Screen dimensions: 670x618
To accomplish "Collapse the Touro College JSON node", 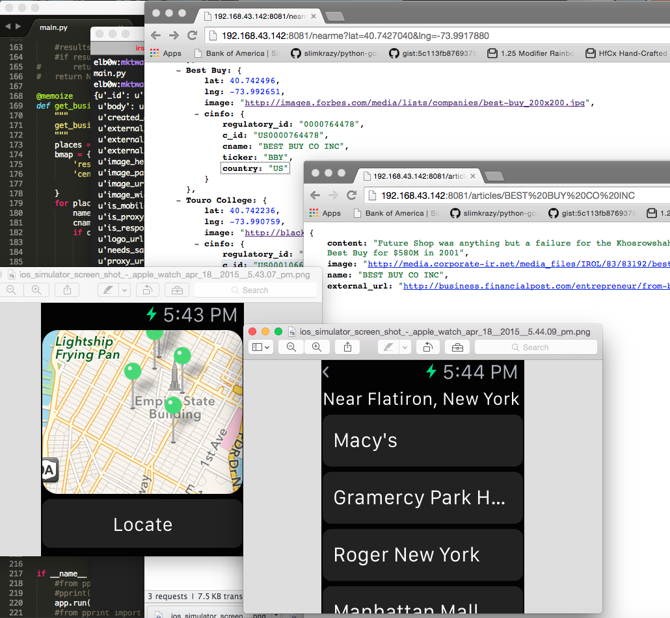I will tap(178, 200).
